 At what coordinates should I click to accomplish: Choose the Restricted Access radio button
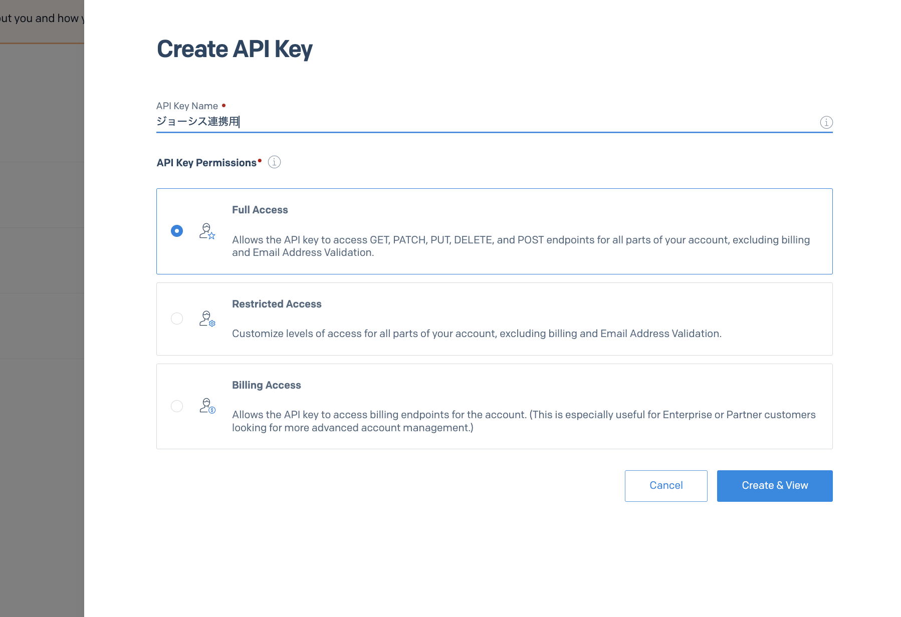[177, 319]
